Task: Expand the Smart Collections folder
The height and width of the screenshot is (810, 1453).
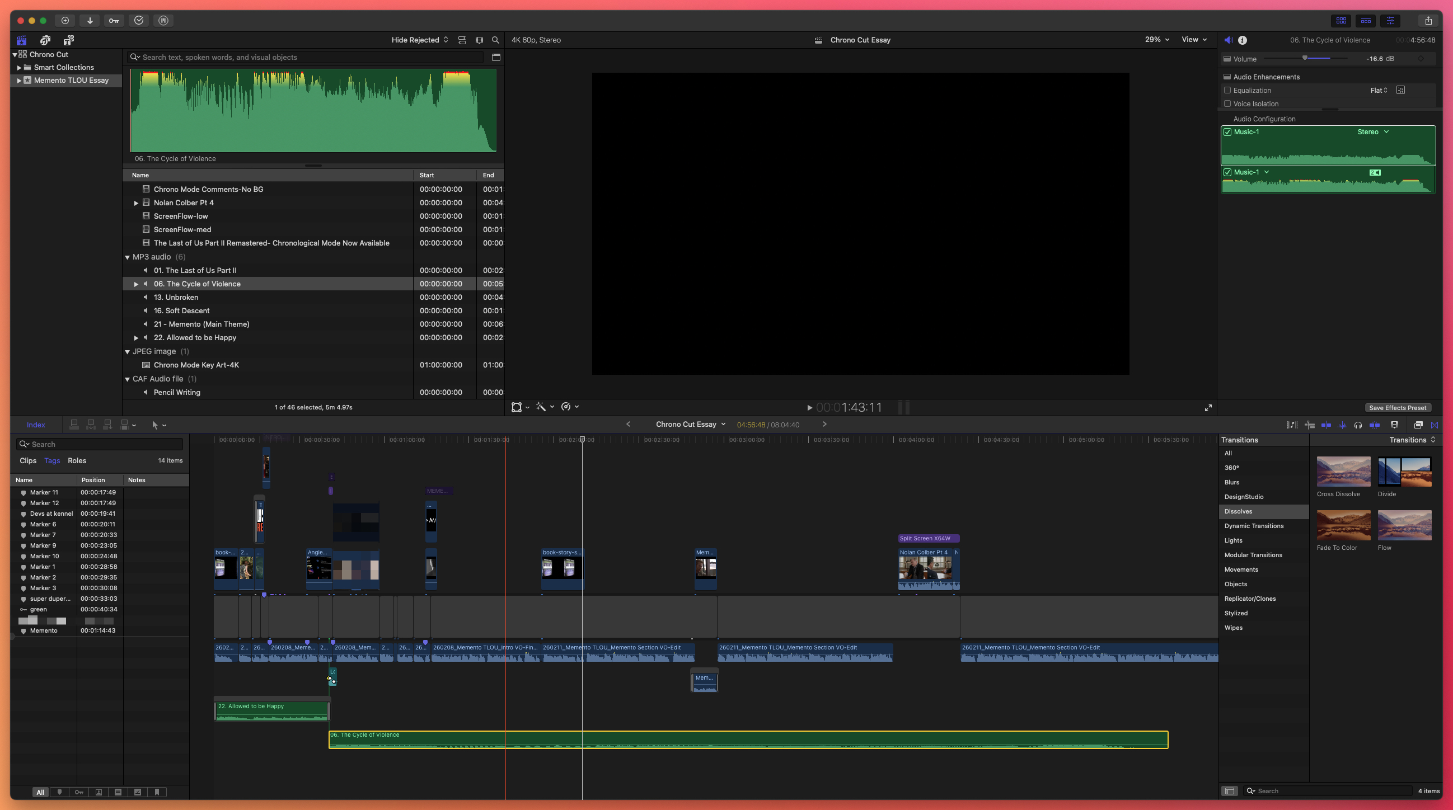Action: [19, 68]
